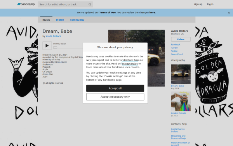
Task: Click the large Dream, Babe cover art
Action: click(137, 58)
